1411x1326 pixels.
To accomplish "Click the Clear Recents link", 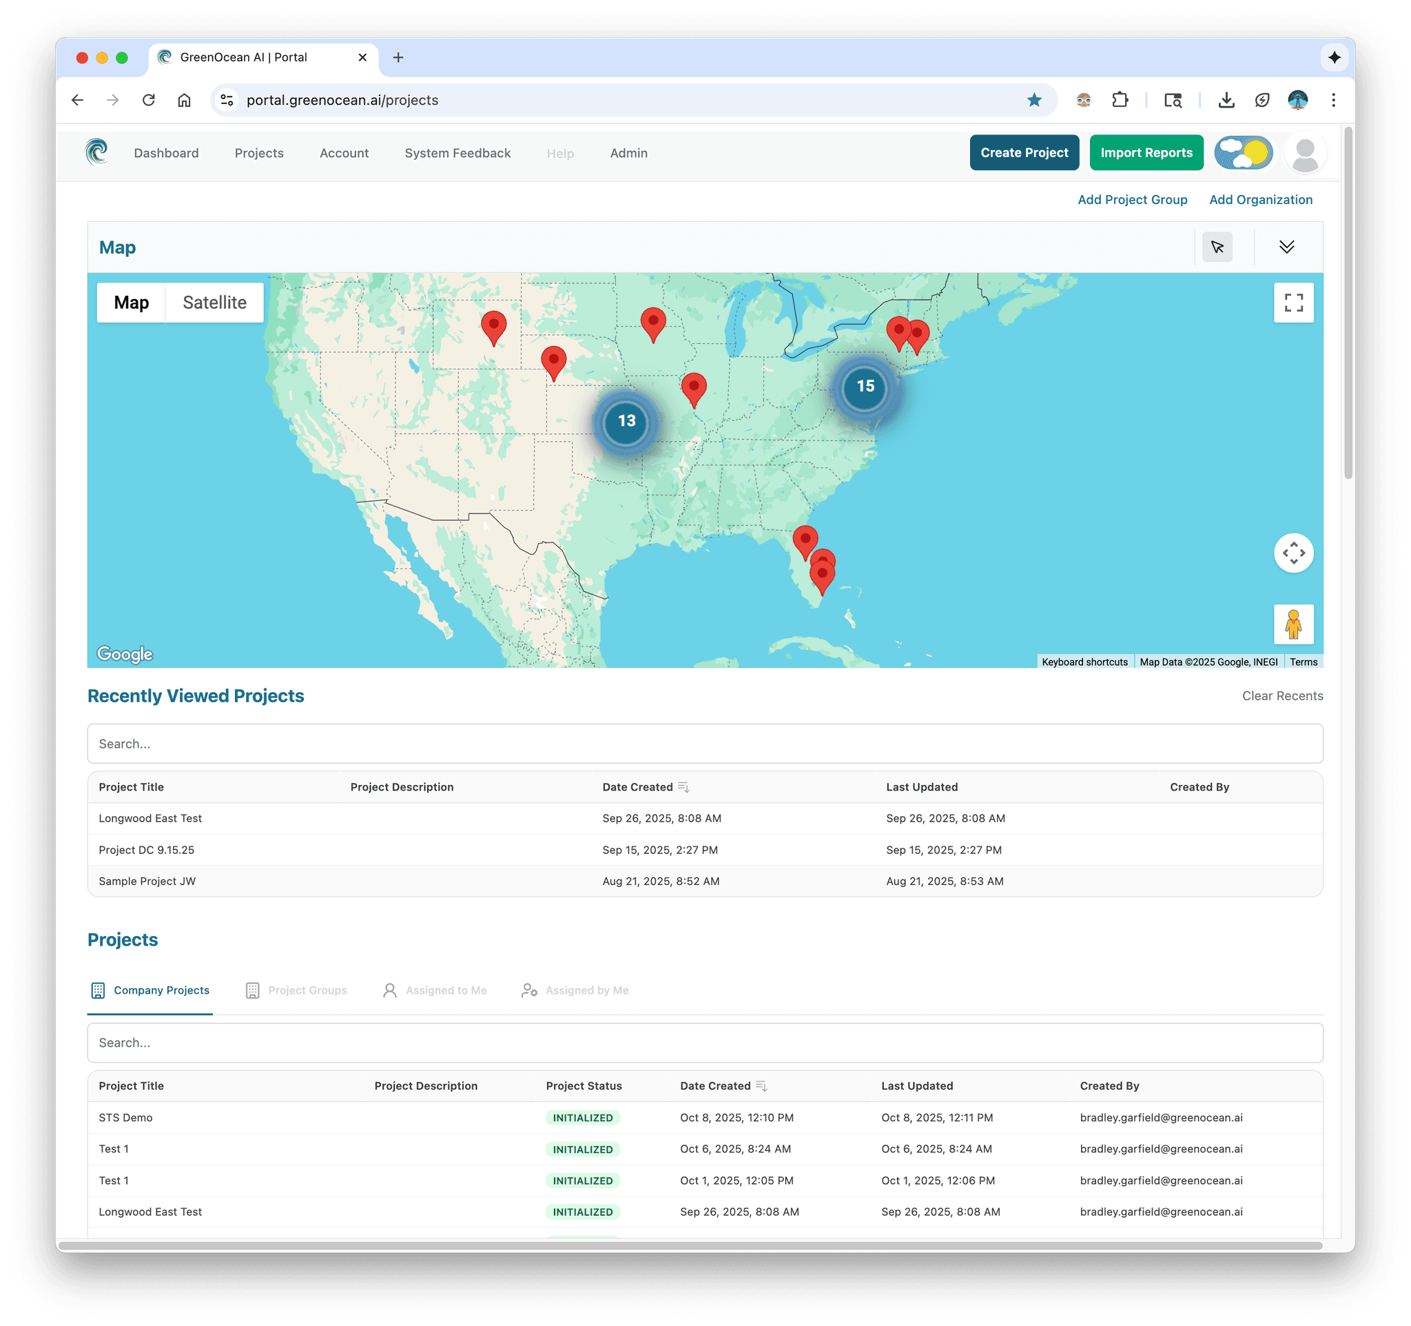I will (x=1282, y=695).
